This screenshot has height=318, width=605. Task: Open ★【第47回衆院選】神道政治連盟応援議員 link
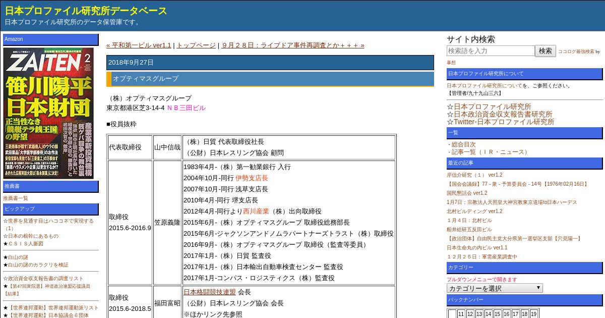[x=46, y=290]
